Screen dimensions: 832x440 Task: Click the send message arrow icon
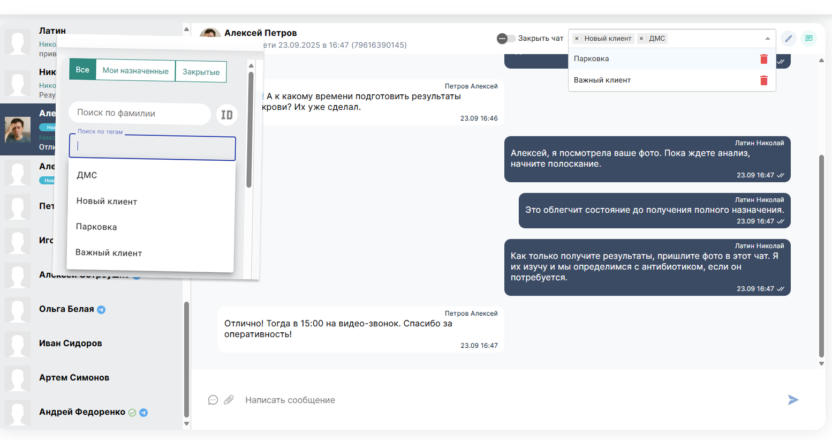[x=793, y=400]
